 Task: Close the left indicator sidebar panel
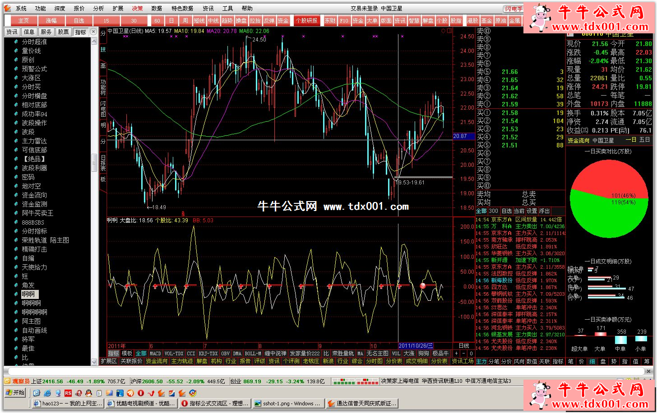click(93, 32)
